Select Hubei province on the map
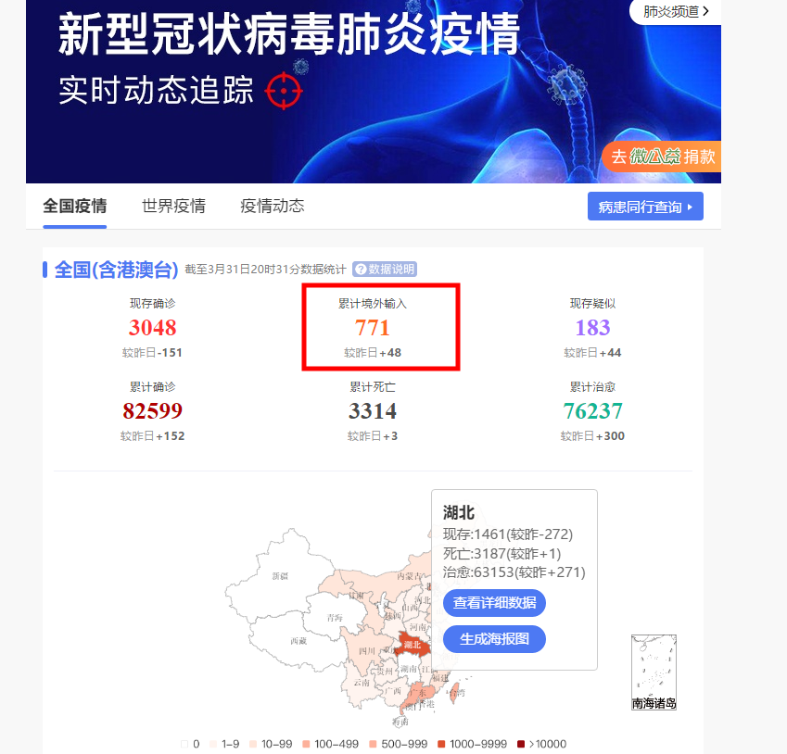 click(413, 645)
